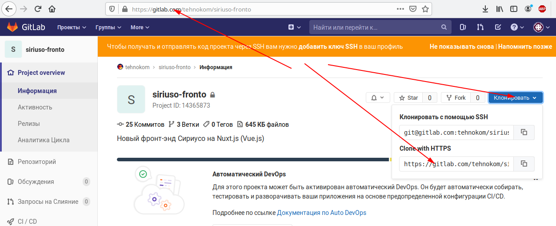Open the tracking protection shield icon
Screen dimensions: 556x226
(x=112, y=9)
